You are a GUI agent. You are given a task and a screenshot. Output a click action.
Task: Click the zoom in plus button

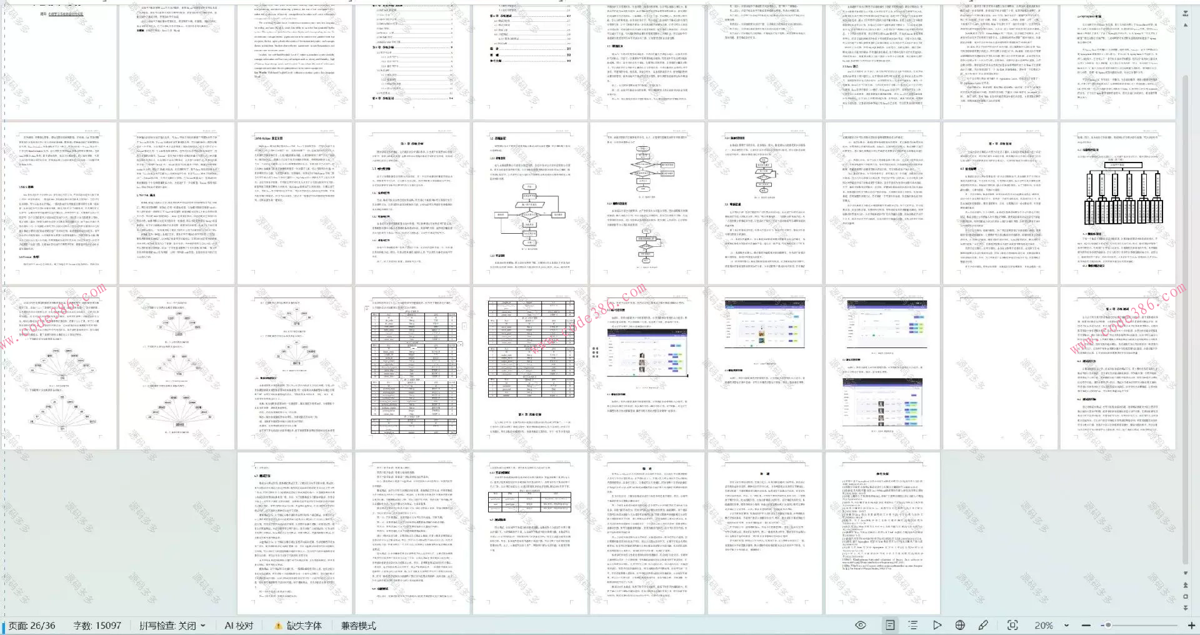1191,625
